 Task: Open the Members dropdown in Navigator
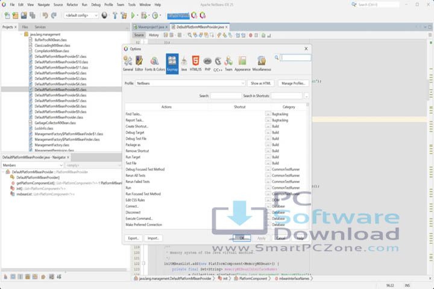tap(33, 165)
